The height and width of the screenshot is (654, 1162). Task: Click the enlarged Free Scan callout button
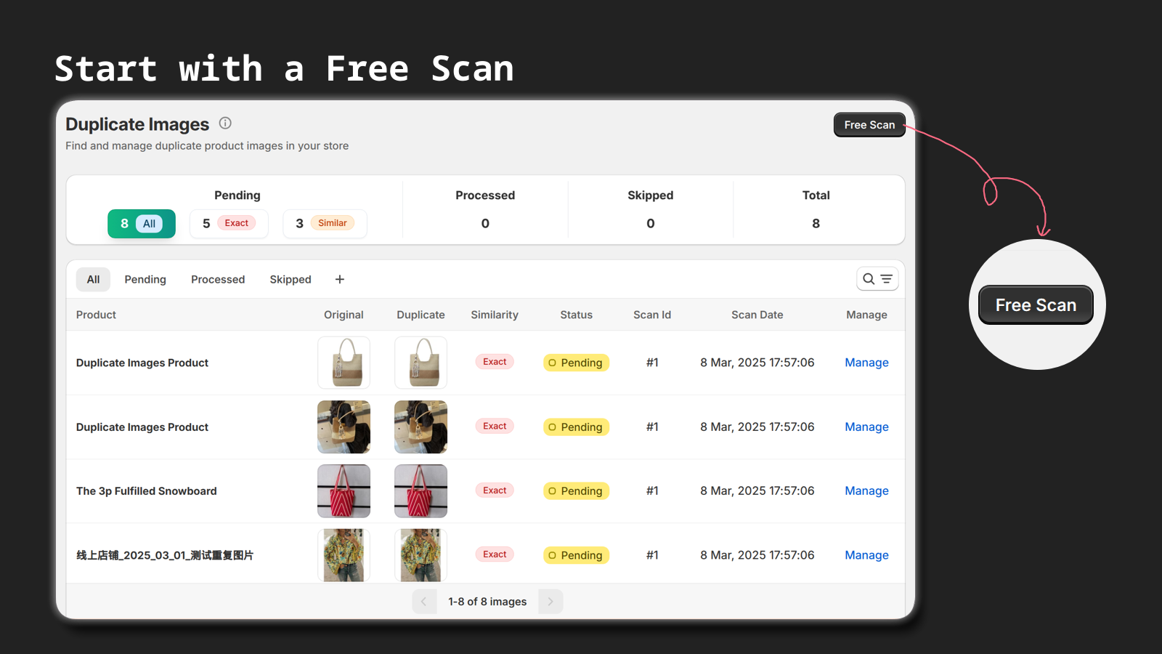coord(1036,304)
